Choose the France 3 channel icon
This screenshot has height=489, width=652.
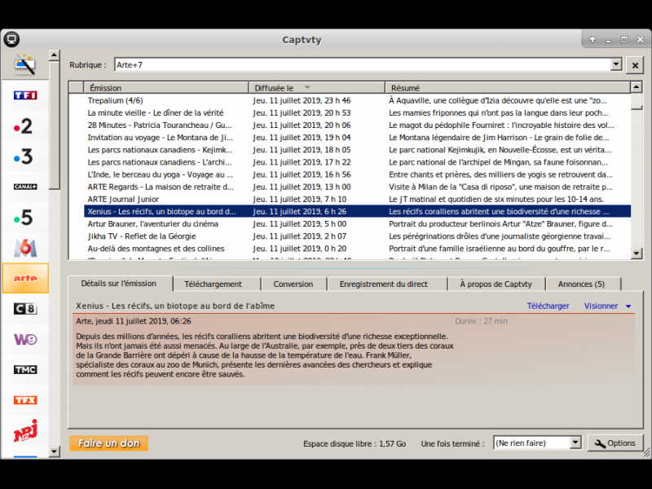pyautogui.click(x=25, y=156)
